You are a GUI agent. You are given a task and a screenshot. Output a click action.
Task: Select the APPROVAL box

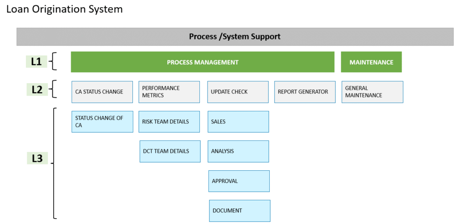pos(239,181)
